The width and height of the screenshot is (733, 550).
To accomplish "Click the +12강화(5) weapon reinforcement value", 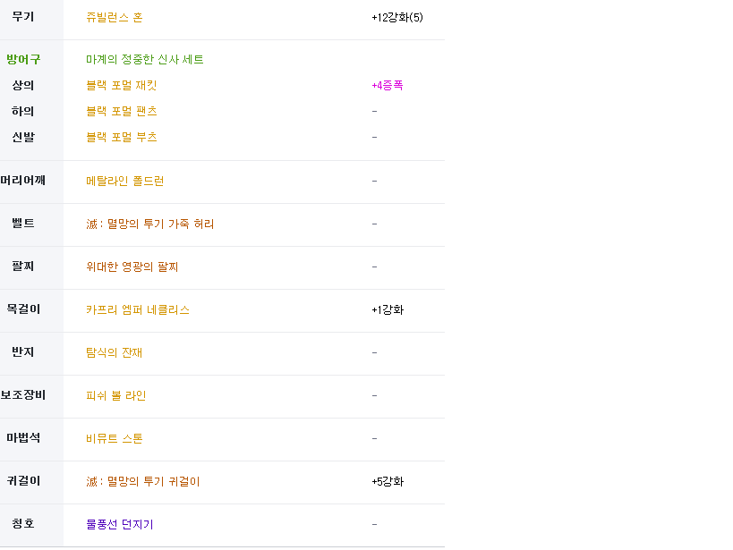I will click(396, 18).
